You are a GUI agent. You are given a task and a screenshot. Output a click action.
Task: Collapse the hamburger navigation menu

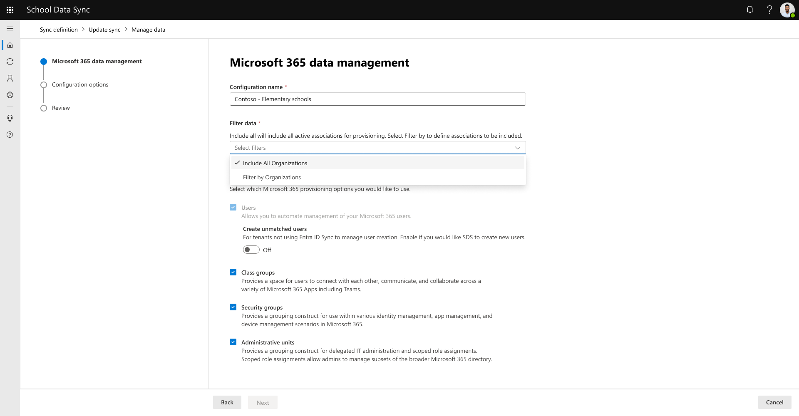10,28
